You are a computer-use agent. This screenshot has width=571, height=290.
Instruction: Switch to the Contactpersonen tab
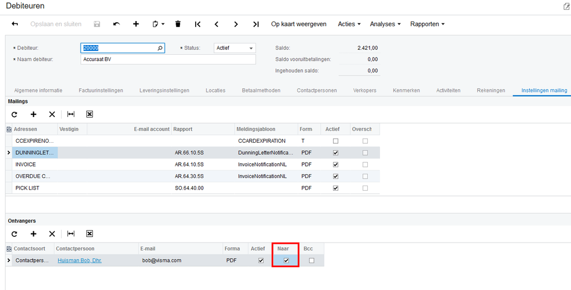[x=317, y=90]
